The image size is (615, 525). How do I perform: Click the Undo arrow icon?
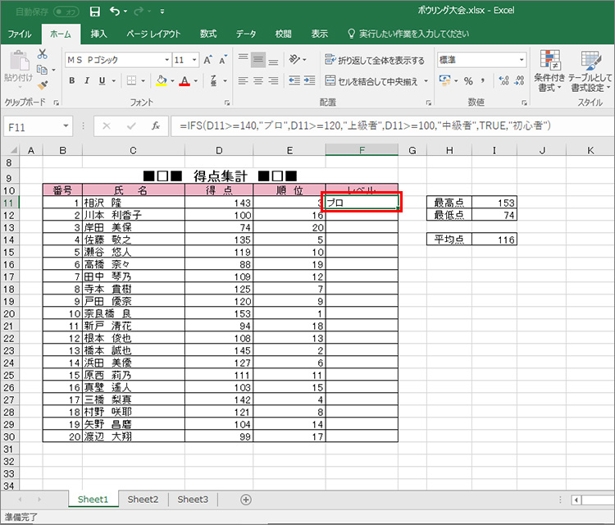tap(115, 12)
